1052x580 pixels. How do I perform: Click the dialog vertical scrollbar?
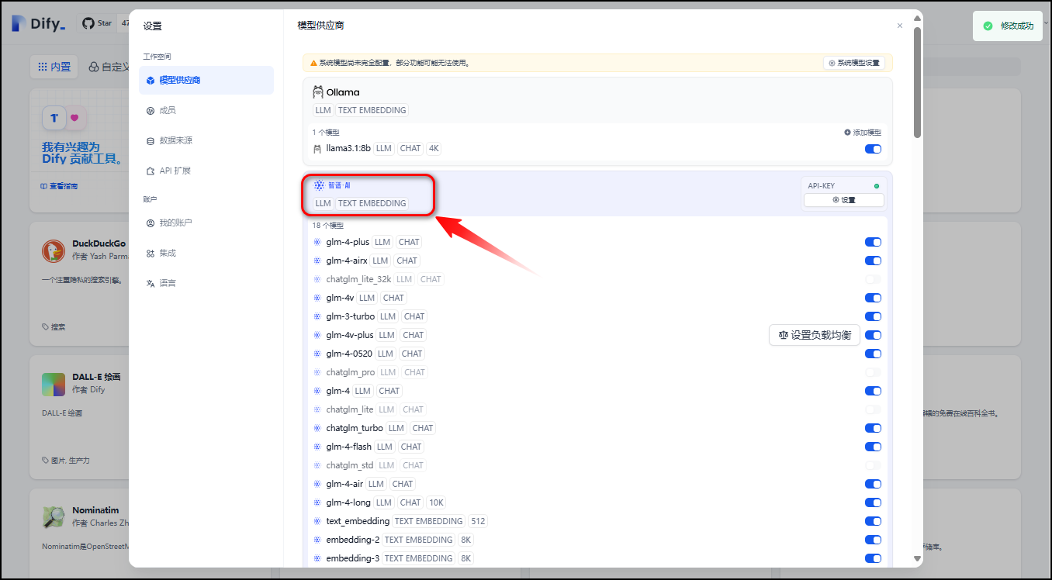[x=918, y=82]
